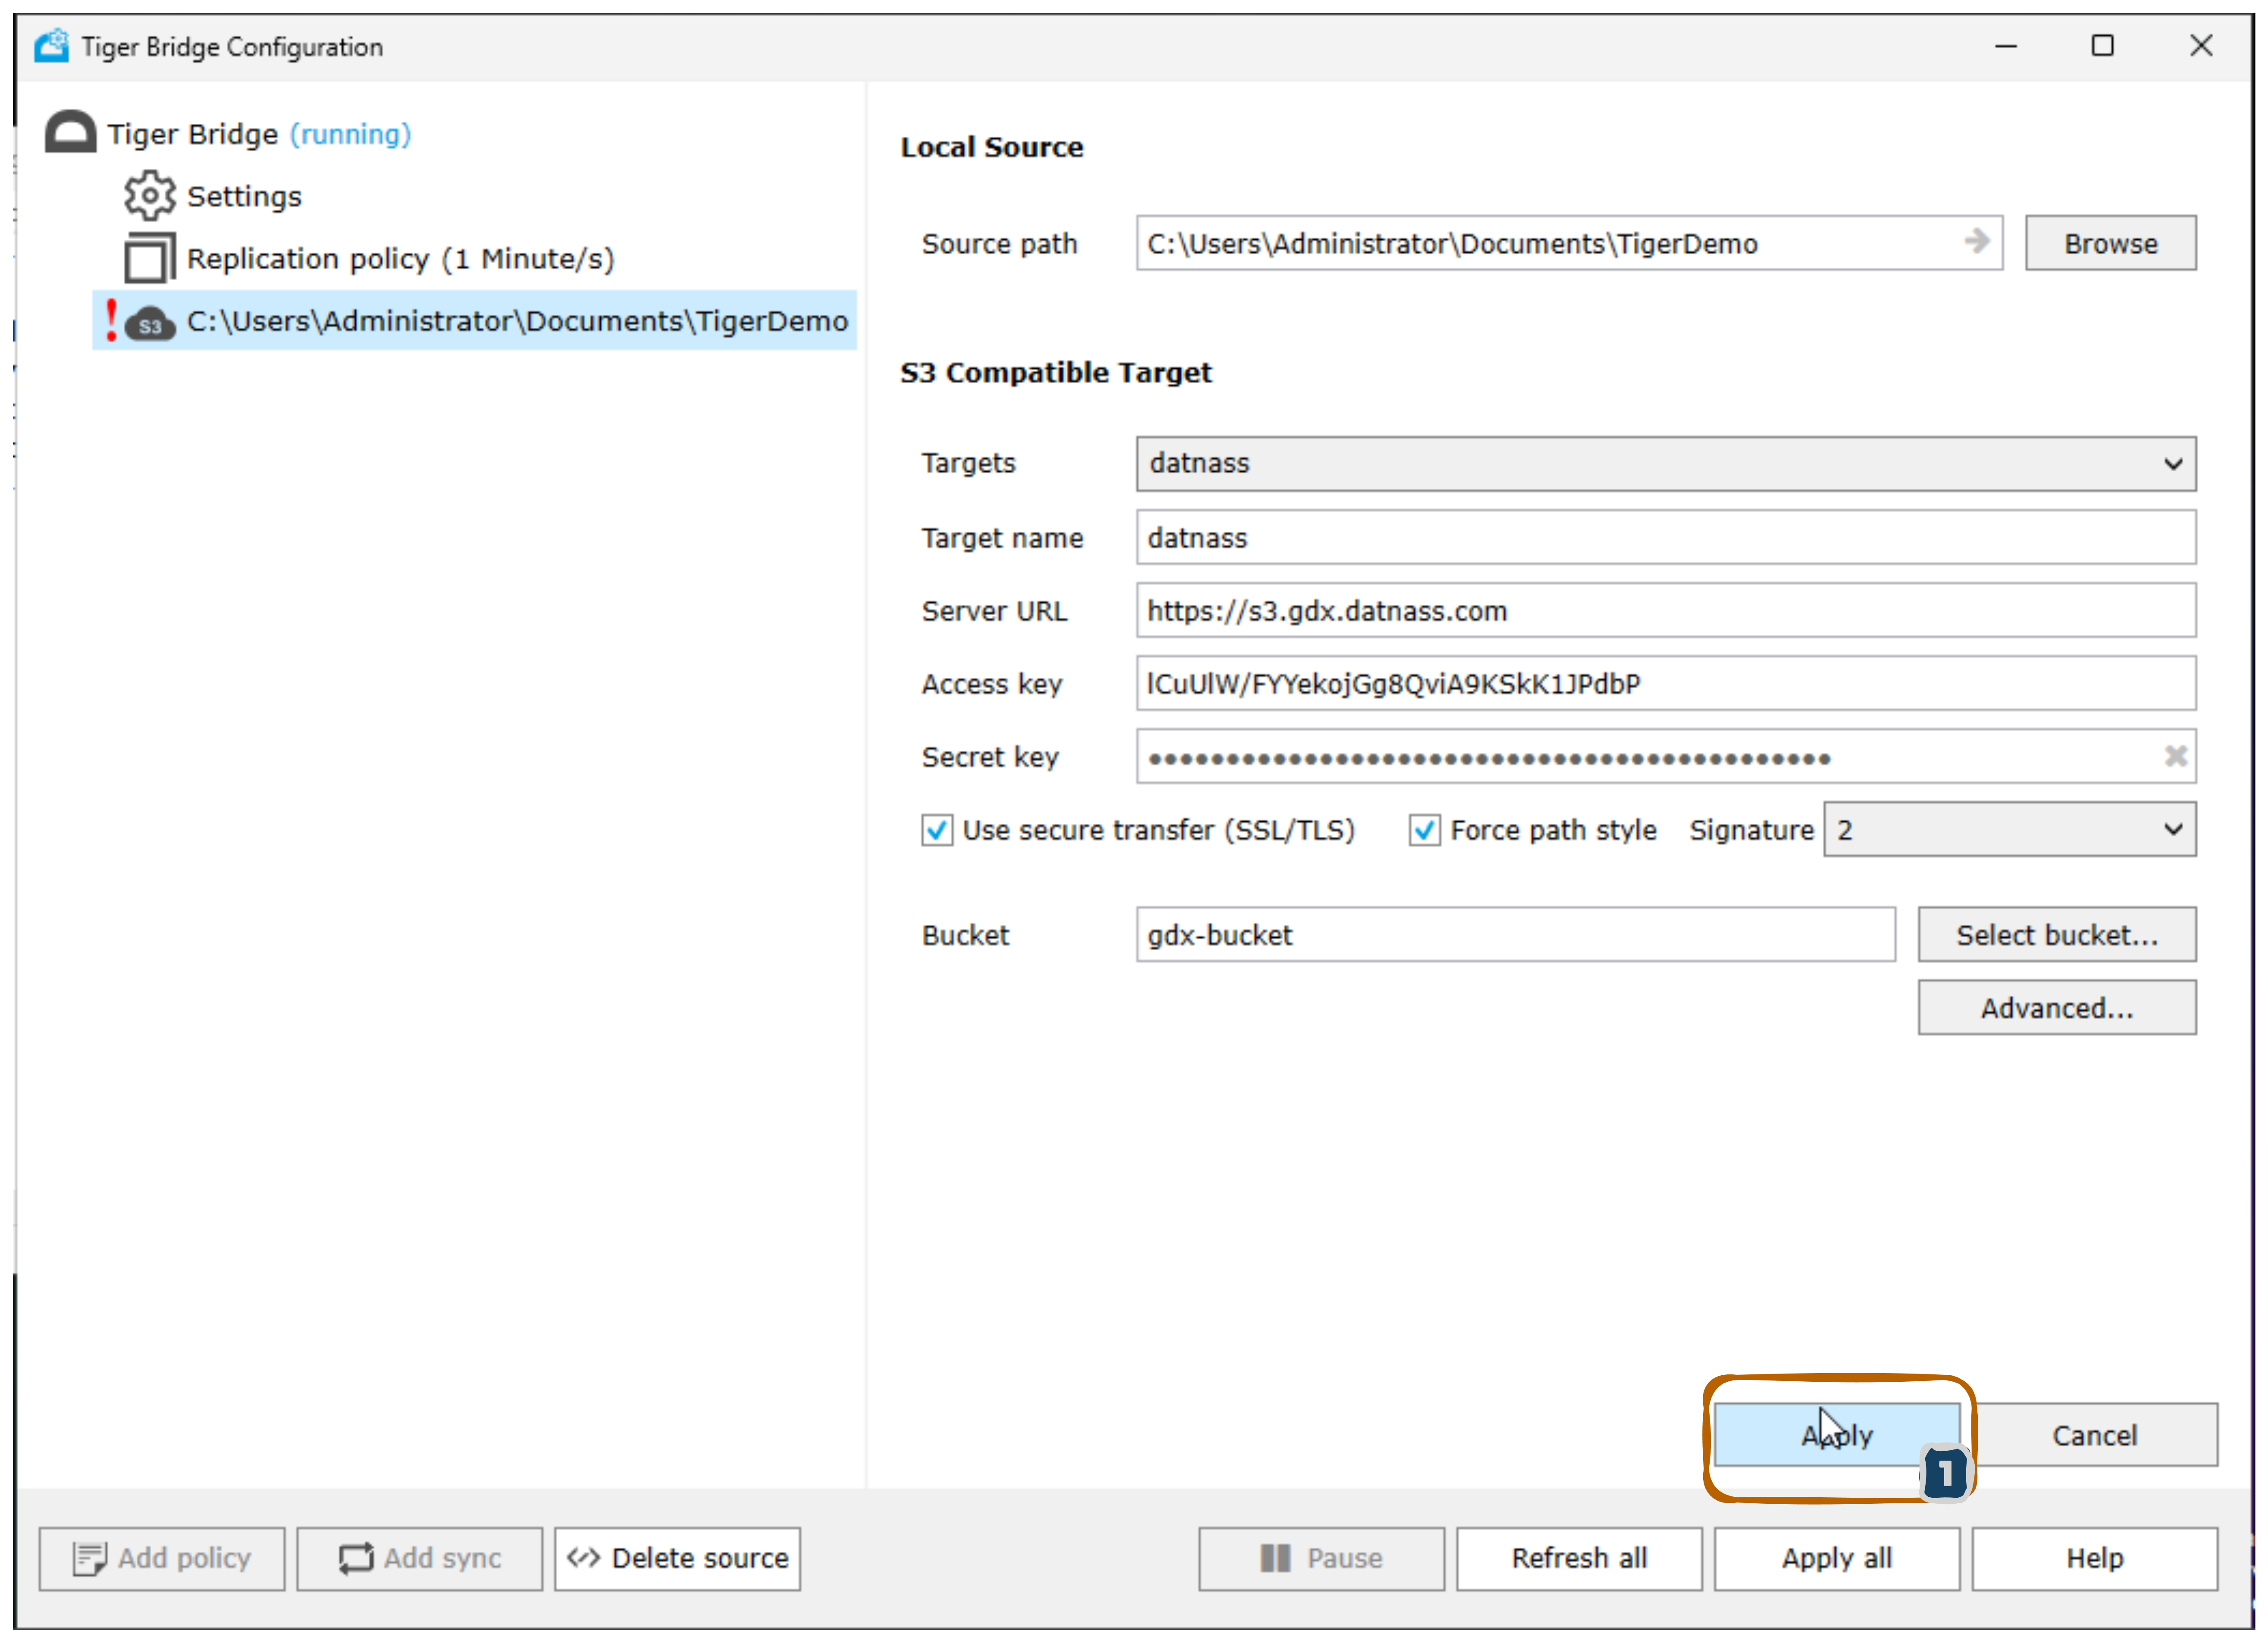This screenshot has height=1643, width=2268.
Task: Click the arrow icon in Source path field
Action: click(x=1976, y=241)
